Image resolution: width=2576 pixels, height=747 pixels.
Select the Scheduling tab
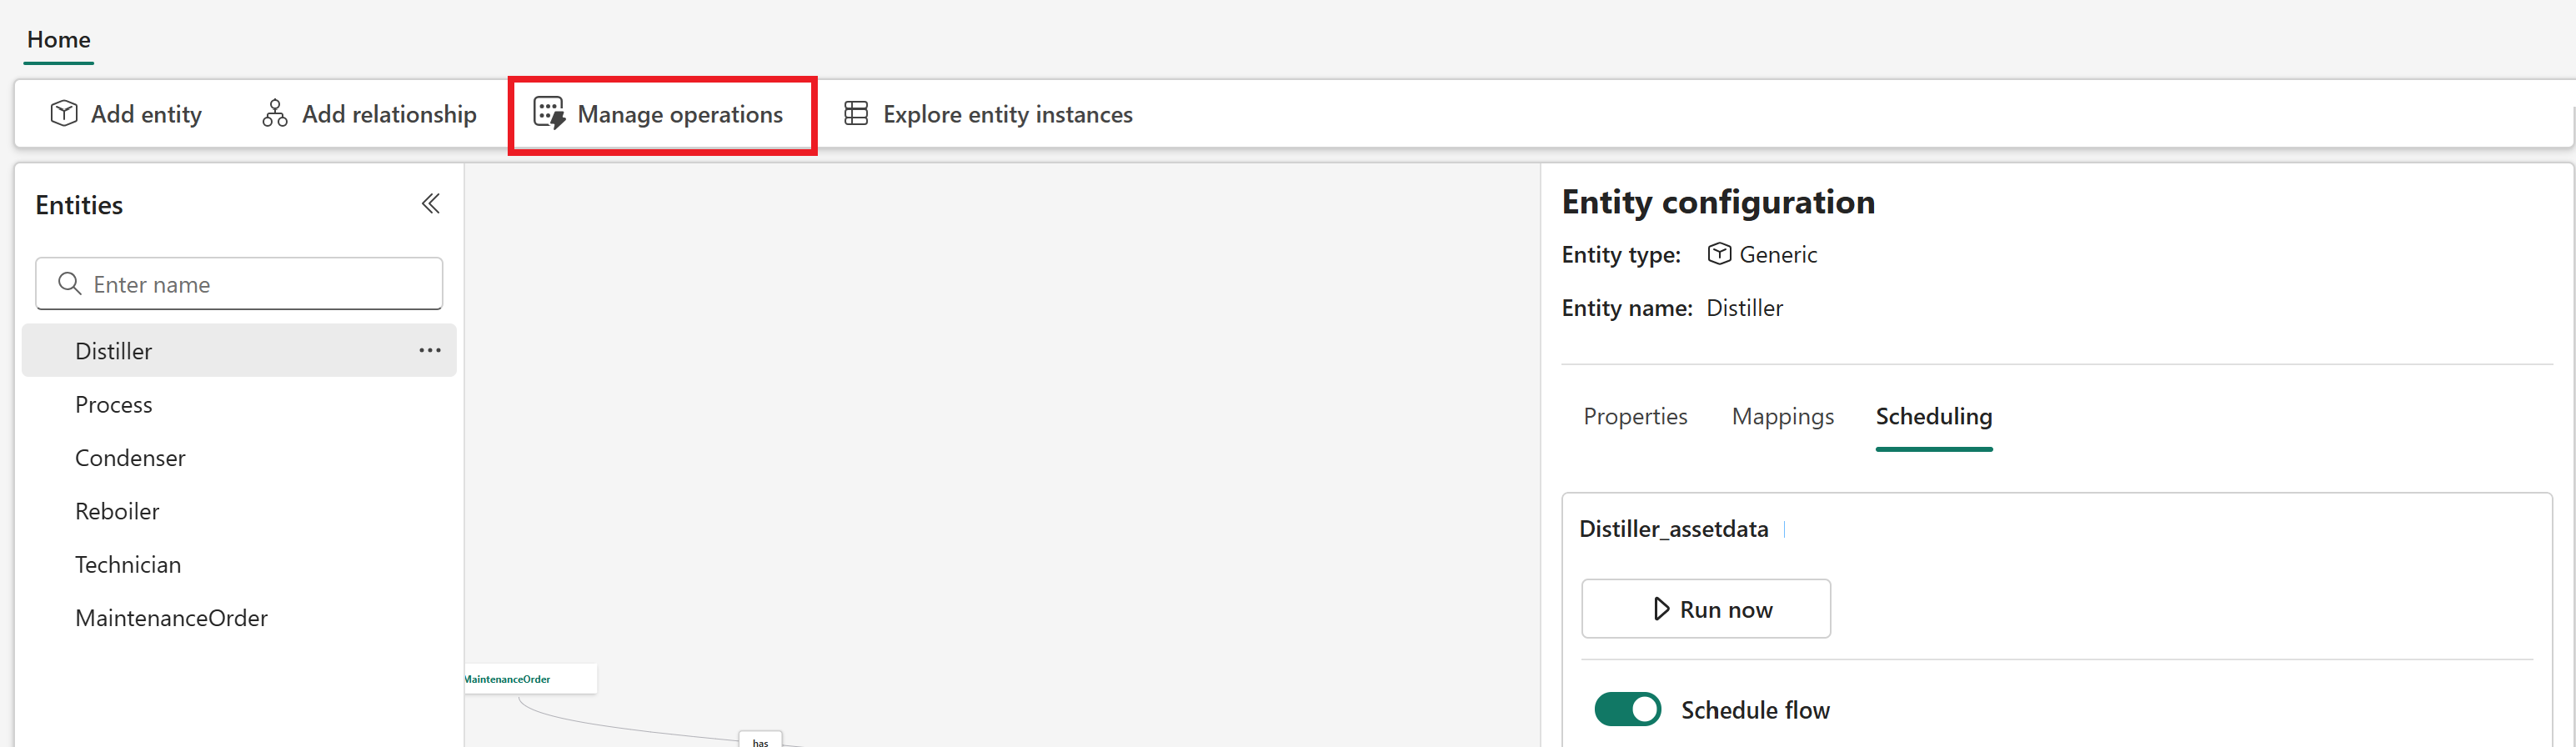pyautogui.click(x=1933, y=416)
